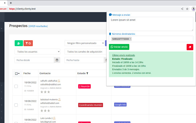Click user icon beside Lalo Landa 2

pos(54,118)
